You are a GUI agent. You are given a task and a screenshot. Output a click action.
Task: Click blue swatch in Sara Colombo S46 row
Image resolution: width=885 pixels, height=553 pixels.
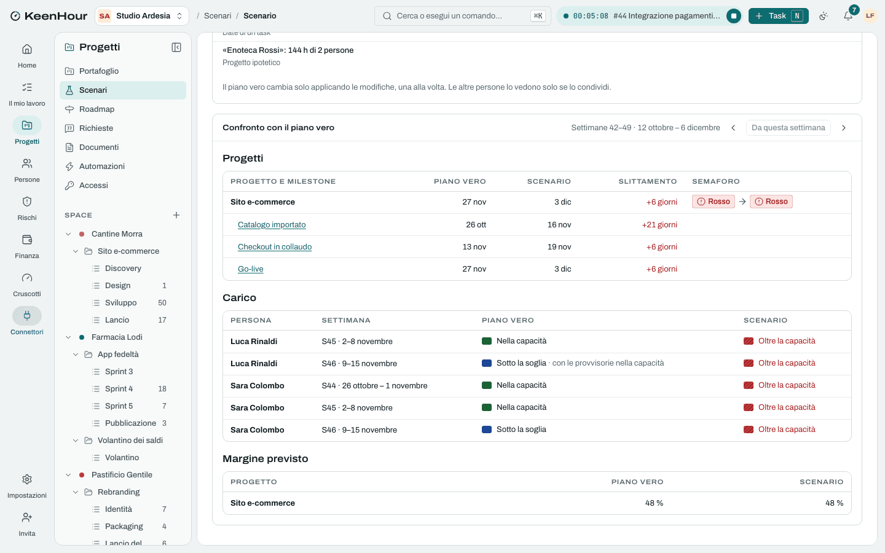(487, 429)
